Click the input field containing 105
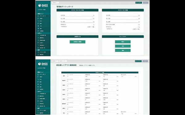The height and width of the screenshot is (115, 185). coord(92,76)
